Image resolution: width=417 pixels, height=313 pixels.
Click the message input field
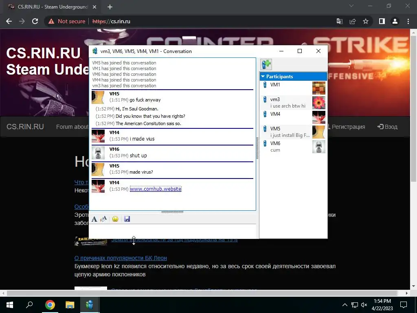pyautogui.click(x=172, y=231)
